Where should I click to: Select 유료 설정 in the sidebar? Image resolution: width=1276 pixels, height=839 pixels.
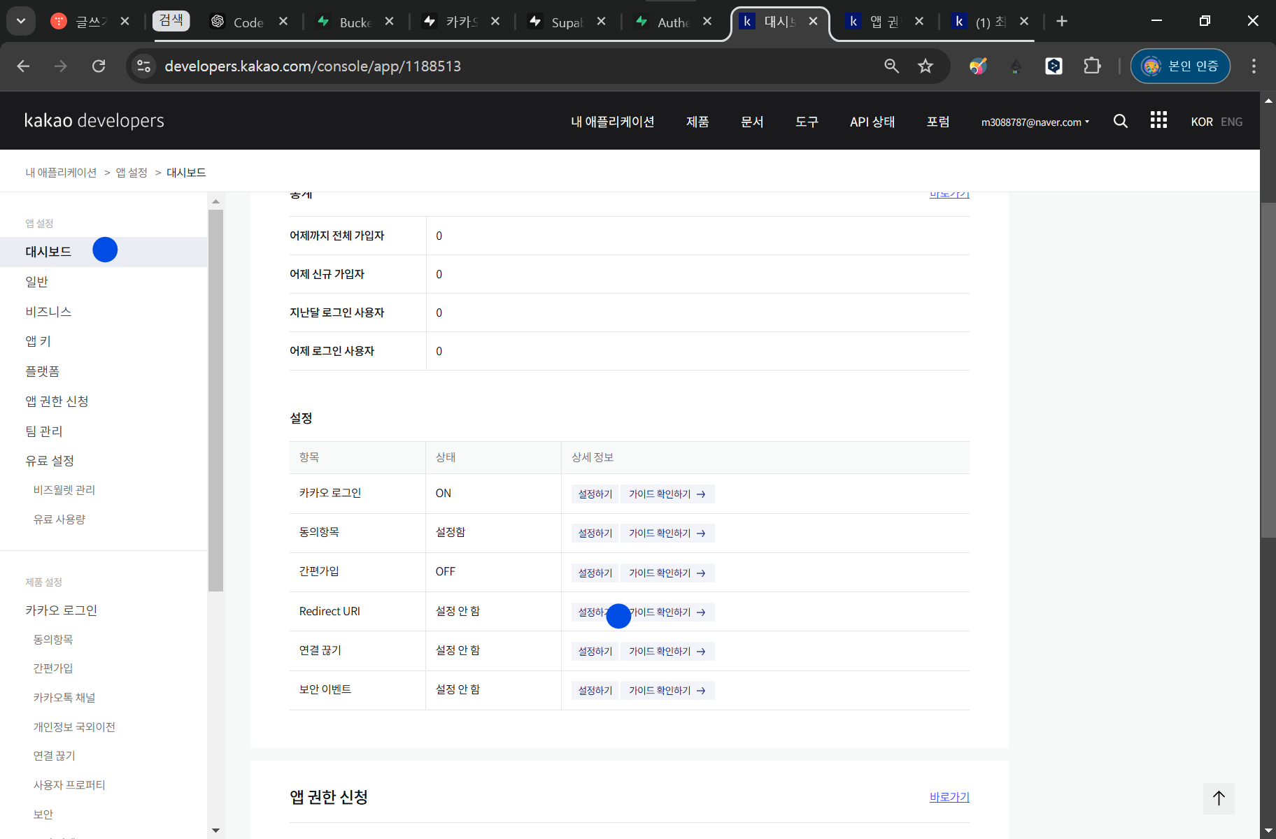pyautogui.click(x=50, y=461)
